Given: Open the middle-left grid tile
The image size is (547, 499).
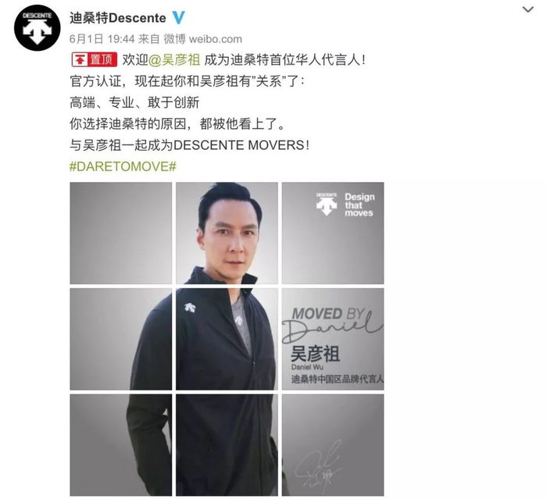Looking at the screenshot, I should 120,339.
